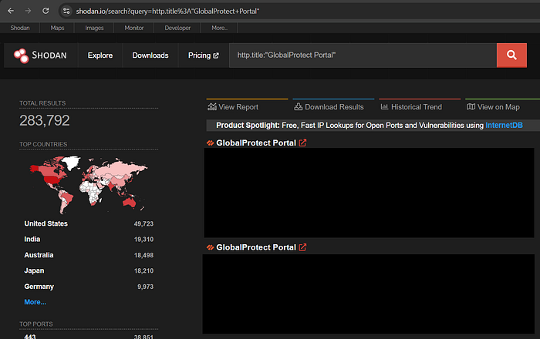The height and width of the screenshot is (339, 540).
Task: Click the View on Map icon
Action: click(x=471, y=106)
